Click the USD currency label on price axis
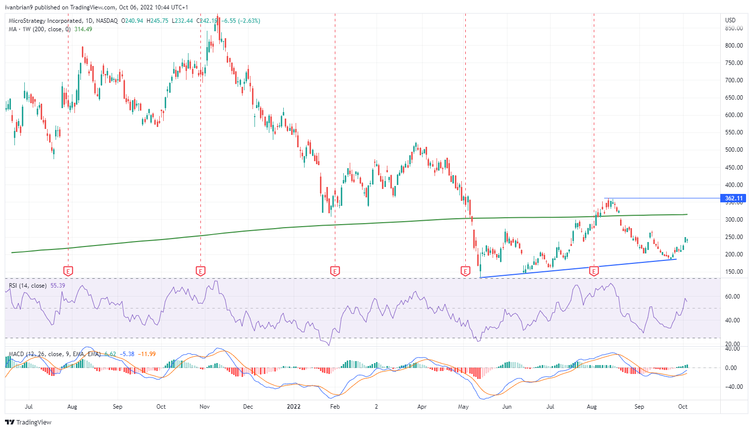 (x=730, y=20)
